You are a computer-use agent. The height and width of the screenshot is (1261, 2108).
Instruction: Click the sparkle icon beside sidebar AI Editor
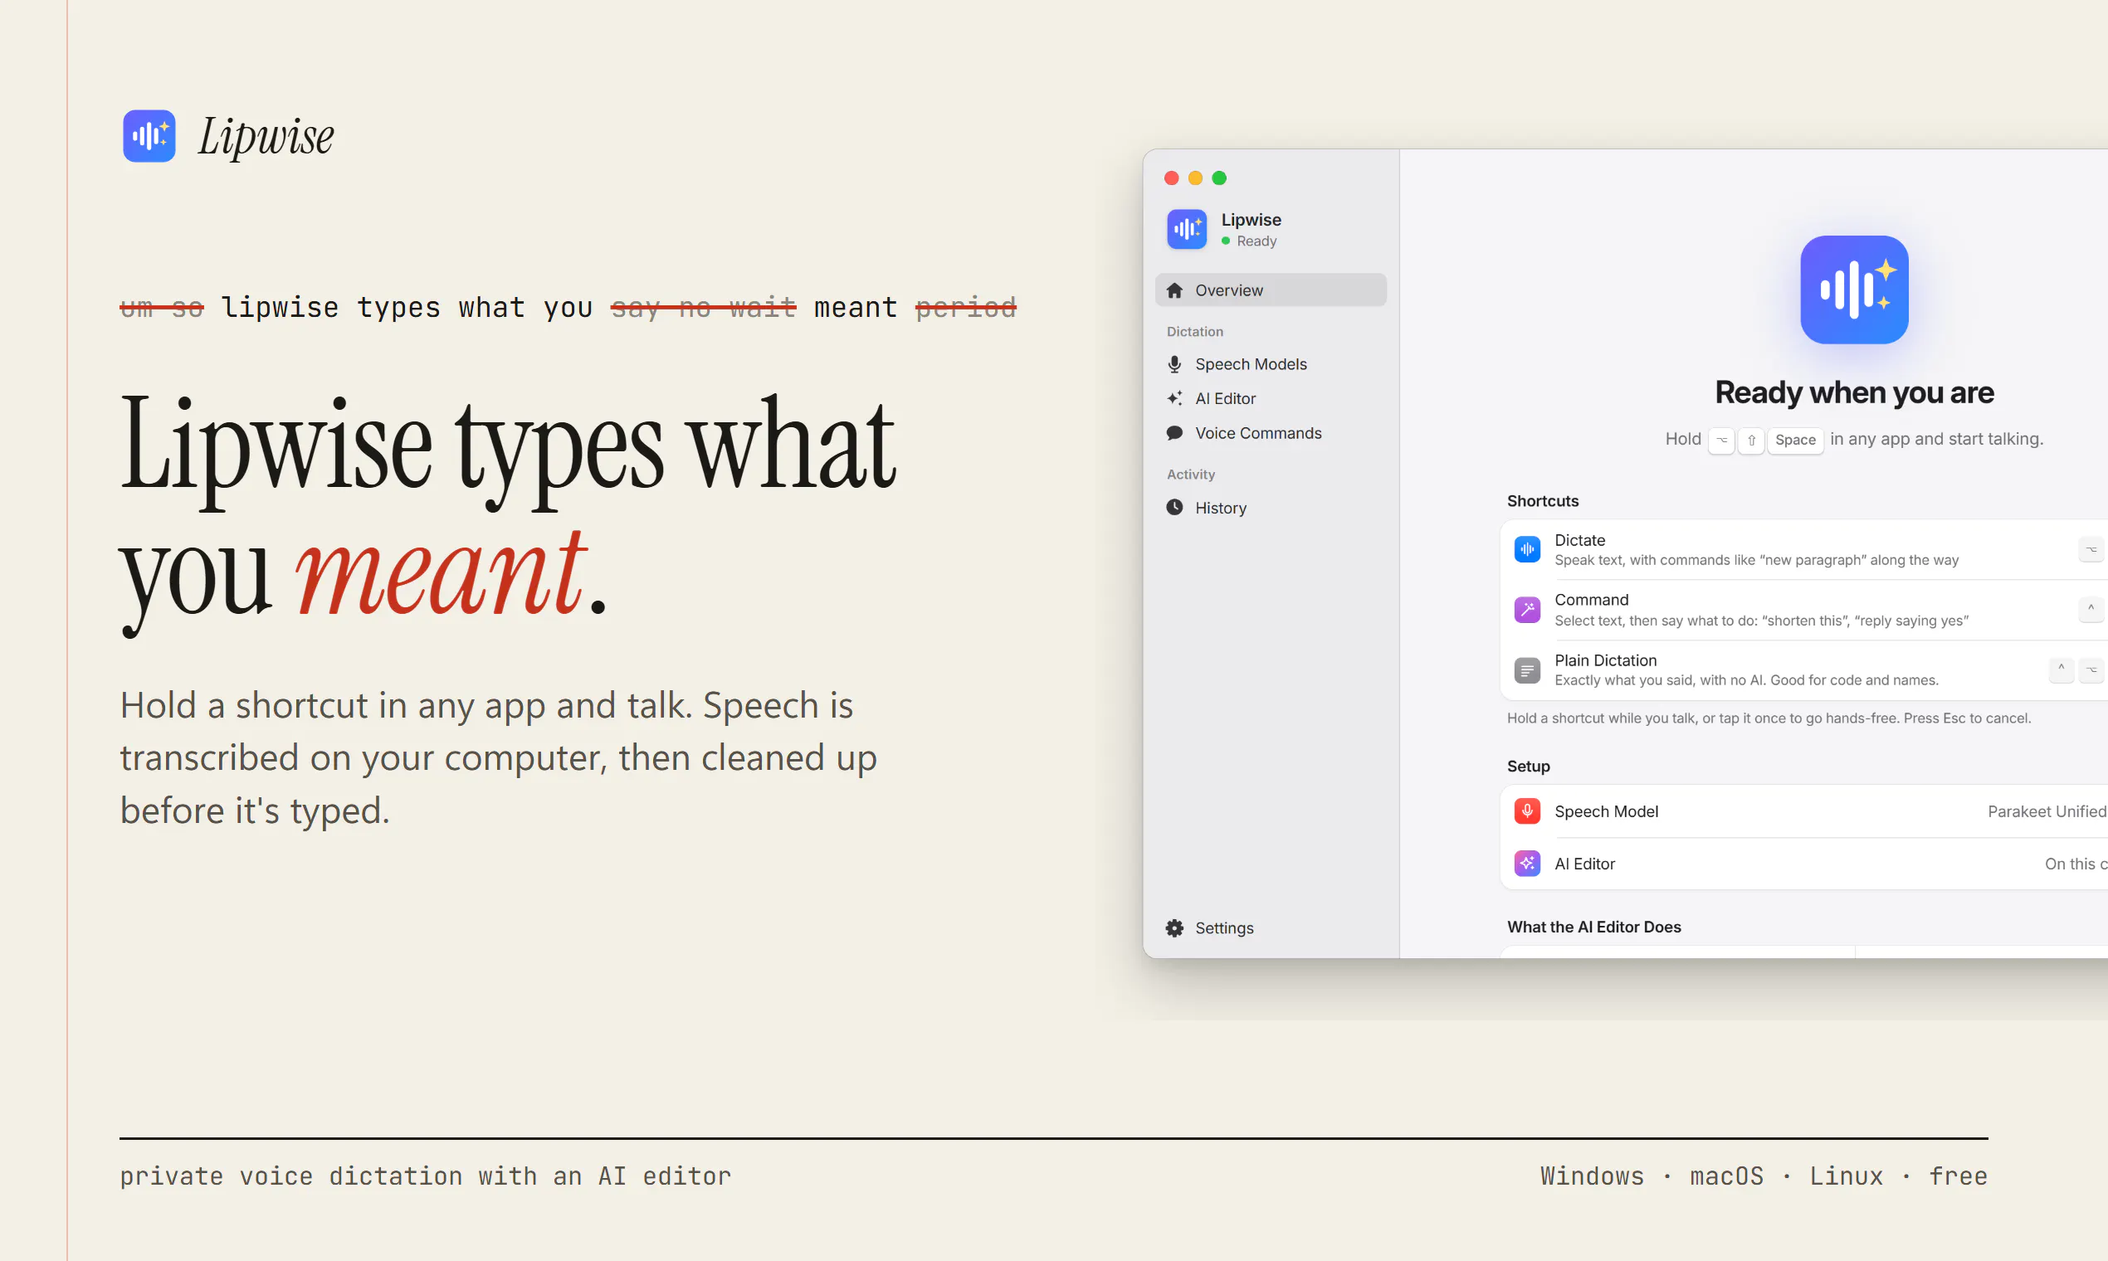[x=1174, y=398]
